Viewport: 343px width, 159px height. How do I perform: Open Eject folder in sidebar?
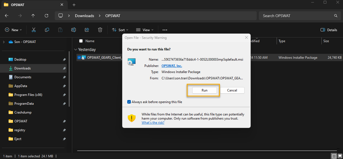pos(18,139)
